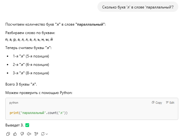Click the 'Можем проверить с помощью Python:' text
The width and height of the screenshot is (183, 138).
click(39, 93)
